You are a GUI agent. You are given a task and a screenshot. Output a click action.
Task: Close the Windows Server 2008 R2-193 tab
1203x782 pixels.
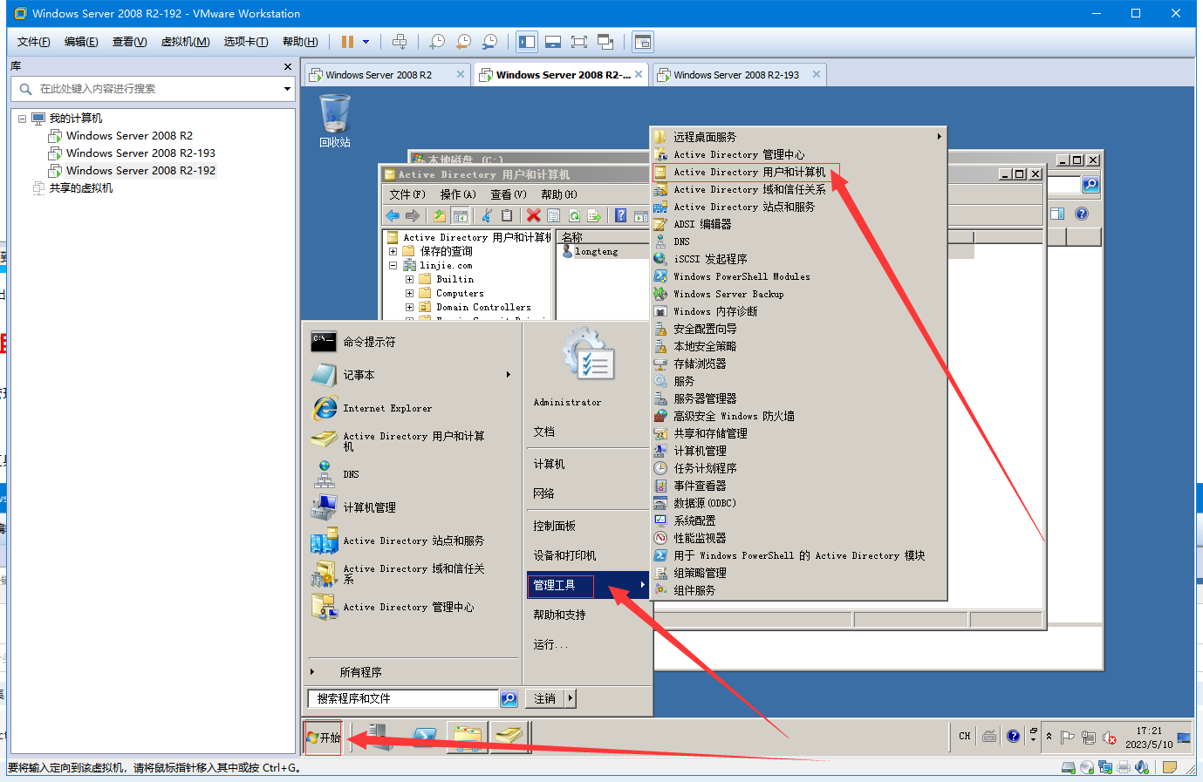tap(817, 75)
